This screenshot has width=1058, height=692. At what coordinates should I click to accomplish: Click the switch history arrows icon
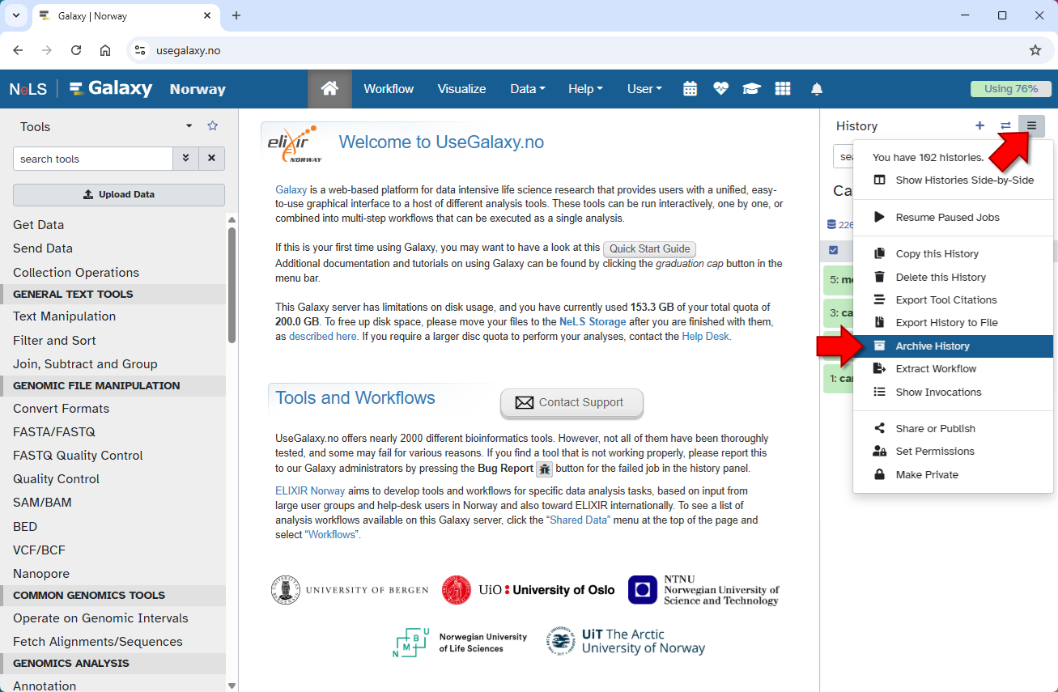(1005, 125)
